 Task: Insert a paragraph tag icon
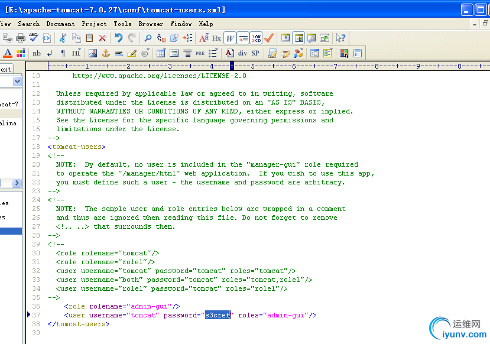pos(63,53)
